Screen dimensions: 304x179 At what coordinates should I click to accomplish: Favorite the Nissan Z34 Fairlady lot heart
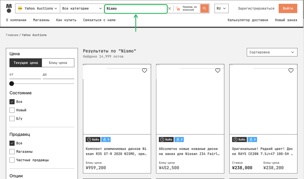pyautogui.click(x=218, y=71)
